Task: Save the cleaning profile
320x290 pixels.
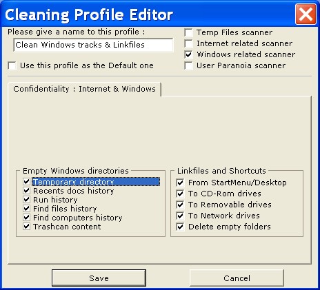Action: 99,278
